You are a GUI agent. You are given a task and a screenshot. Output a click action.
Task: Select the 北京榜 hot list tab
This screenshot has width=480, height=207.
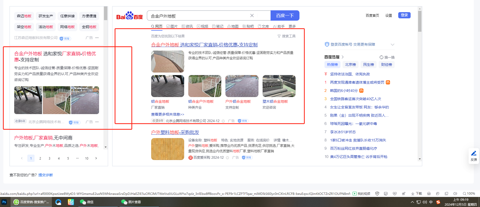pyautogui.click(x=351, y=65)
